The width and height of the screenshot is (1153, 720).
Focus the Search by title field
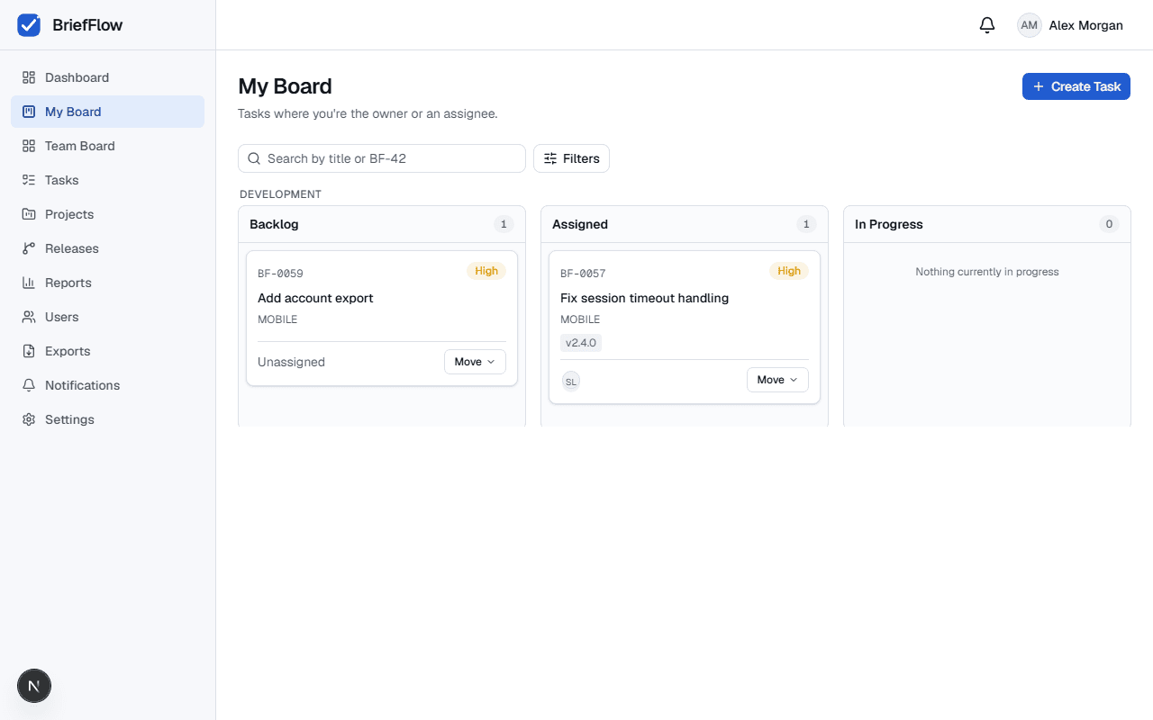[x=382, y=158]
